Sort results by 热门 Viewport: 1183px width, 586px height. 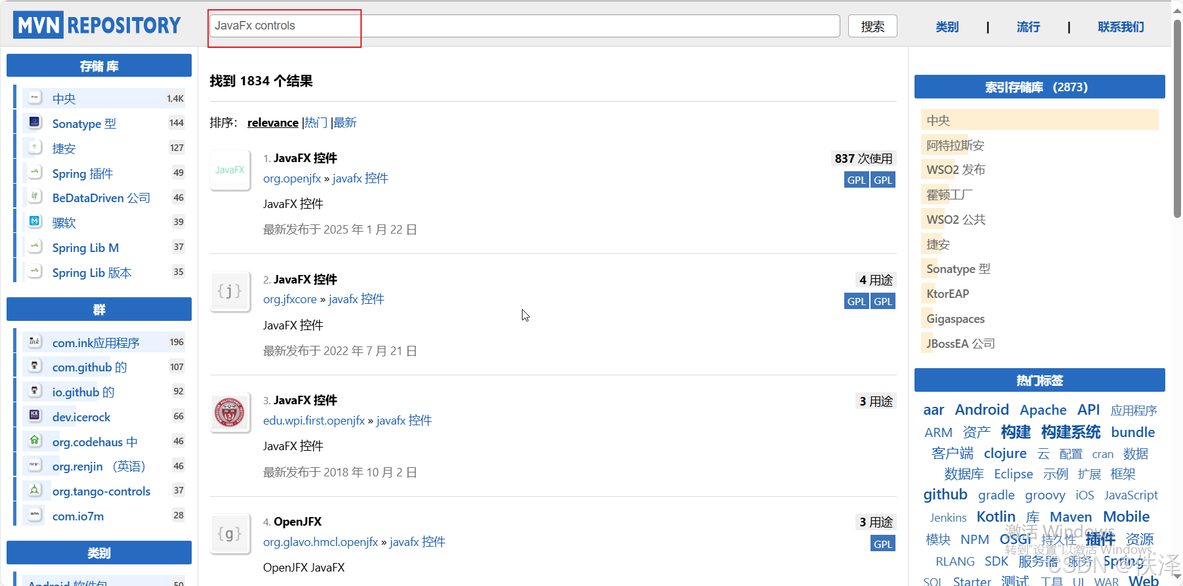tap(316, 123)
